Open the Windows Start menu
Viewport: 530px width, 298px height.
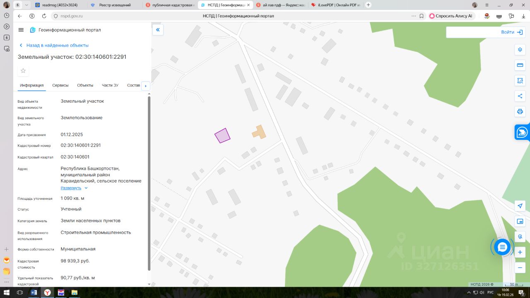point(7,293)
